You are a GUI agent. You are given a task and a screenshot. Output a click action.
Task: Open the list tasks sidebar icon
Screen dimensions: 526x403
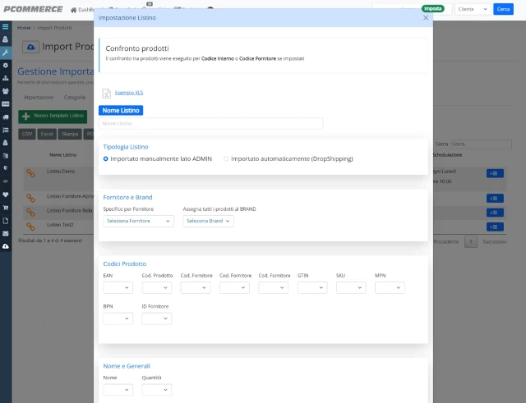pos(6,130)
